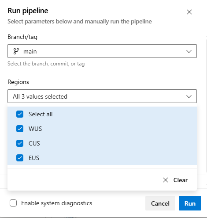This screenshot has height=218, width=207.
Task: Enable system diagnostics checkbox
Action: [x=13, y=203]
